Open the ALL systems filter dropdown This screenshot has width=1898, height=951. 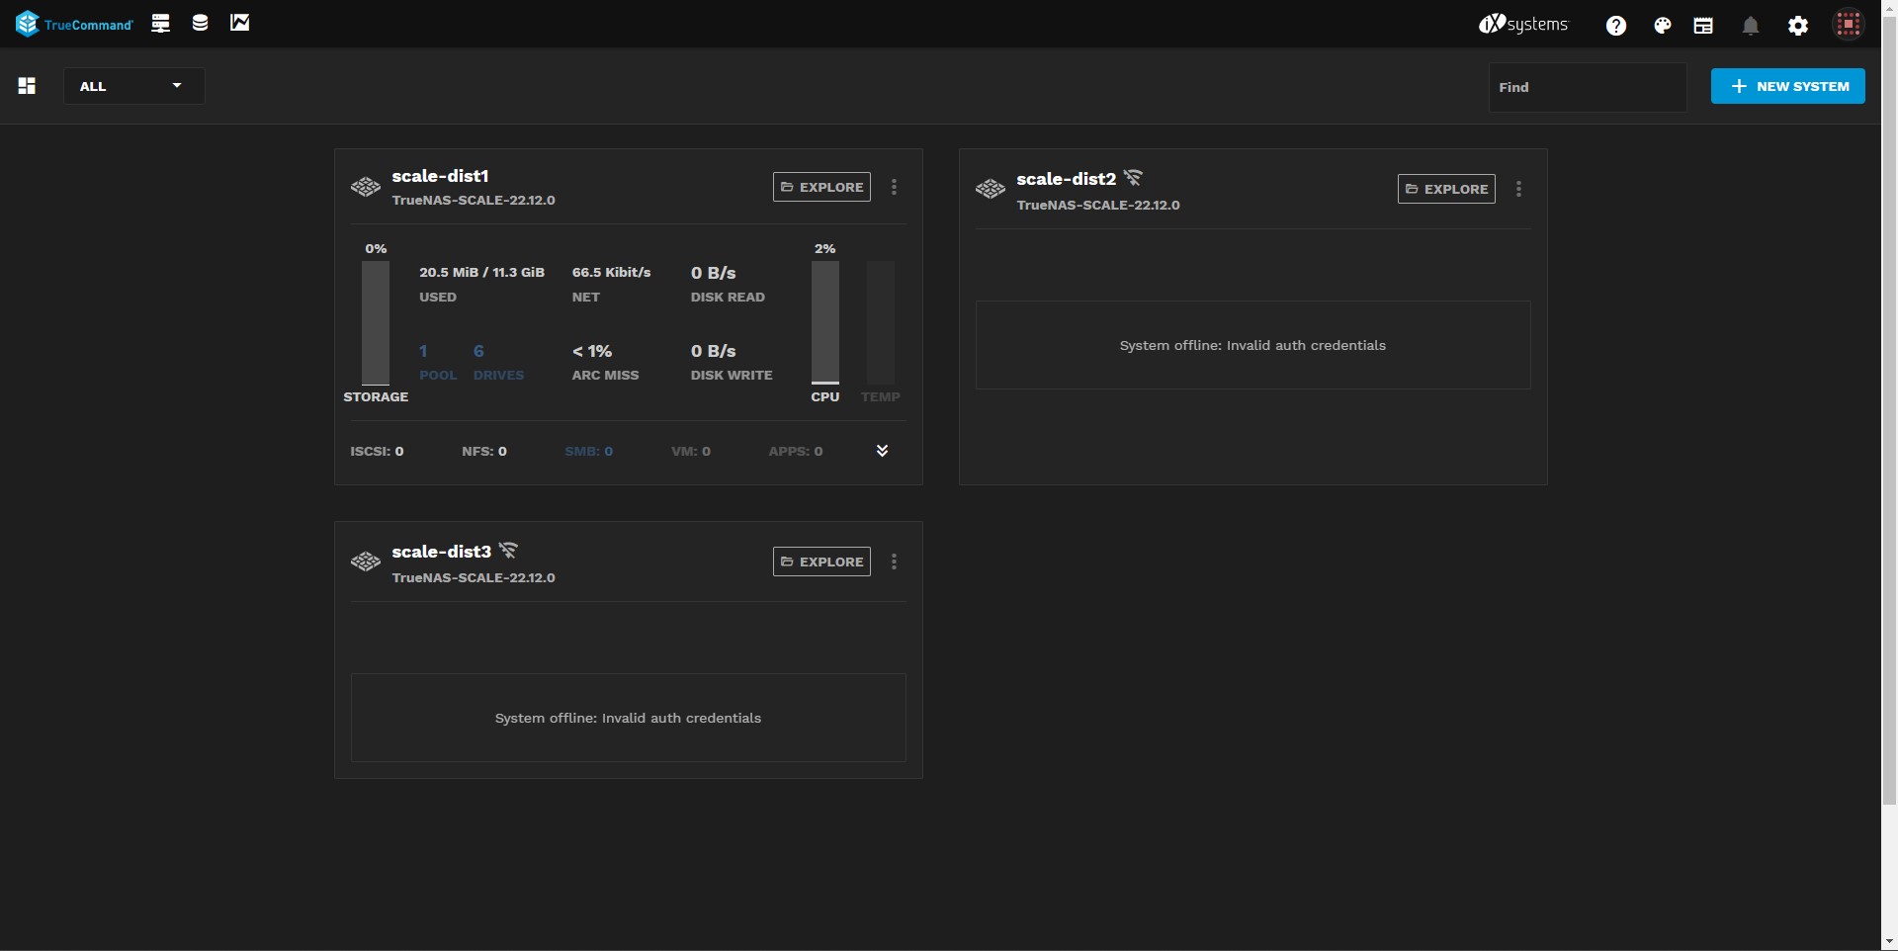pyautogui.click(x=134, y=86)
